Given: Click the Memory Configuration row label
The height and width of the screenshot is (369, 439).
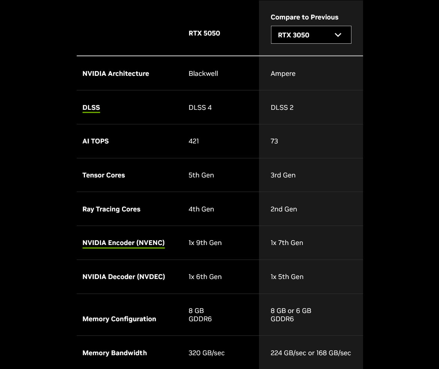Looking at the screenshot, I should click(x=119, y=319).
